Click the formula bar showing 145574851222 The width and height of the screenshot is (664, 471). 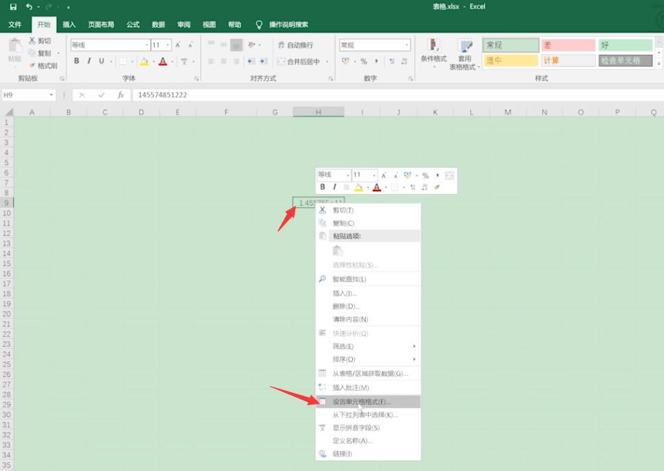[x=398, y=95]
